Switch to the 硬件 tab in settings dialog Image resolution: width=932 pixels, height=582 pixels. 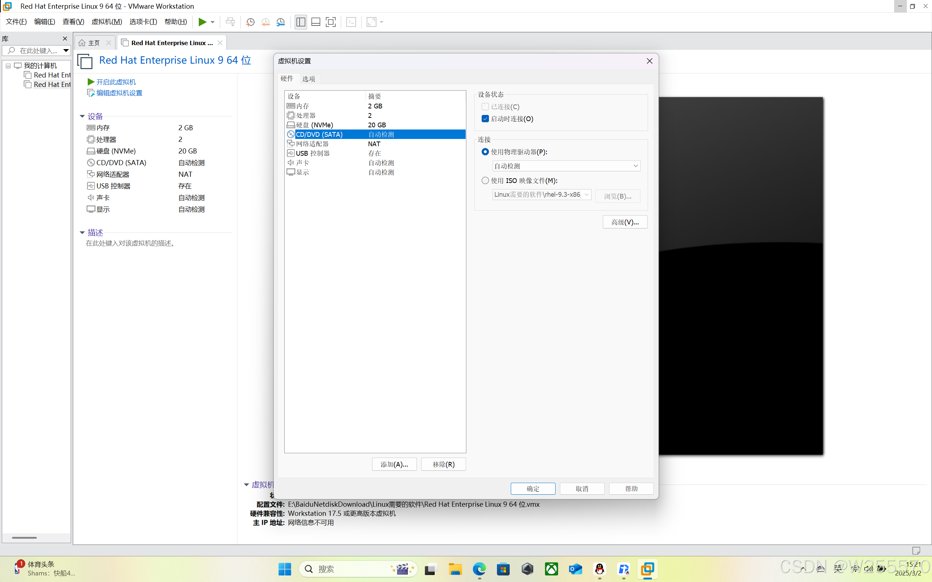pos(287,79)
